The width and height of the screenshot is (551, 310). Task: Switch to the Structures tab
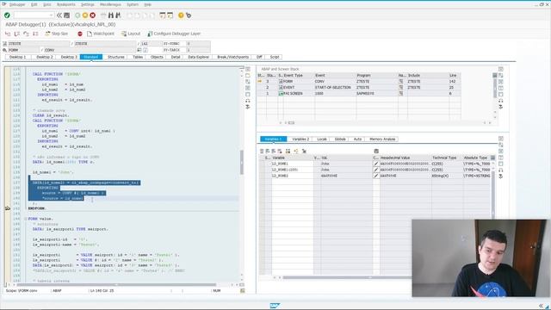click(x=116, y=57)
